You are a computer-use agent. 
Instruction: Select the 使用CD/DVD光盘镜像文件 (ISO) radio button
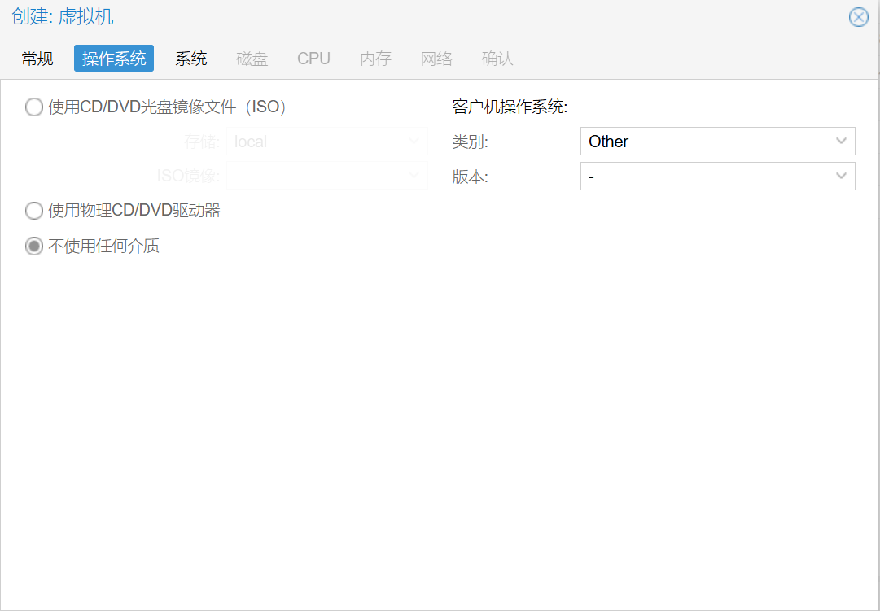[x=34, y=107]
